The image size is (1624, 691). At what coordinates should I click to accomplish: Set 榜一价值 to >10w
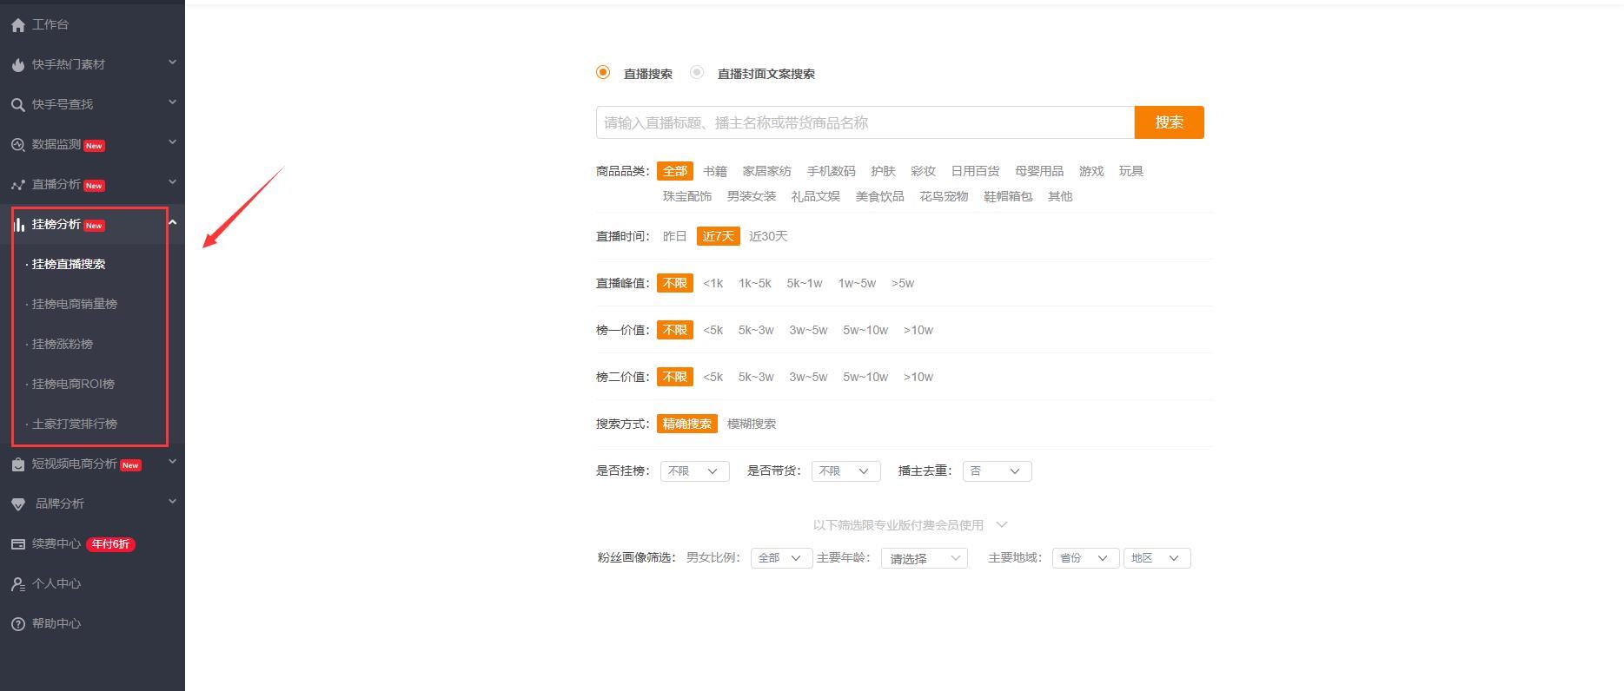(x=918, y=330)
